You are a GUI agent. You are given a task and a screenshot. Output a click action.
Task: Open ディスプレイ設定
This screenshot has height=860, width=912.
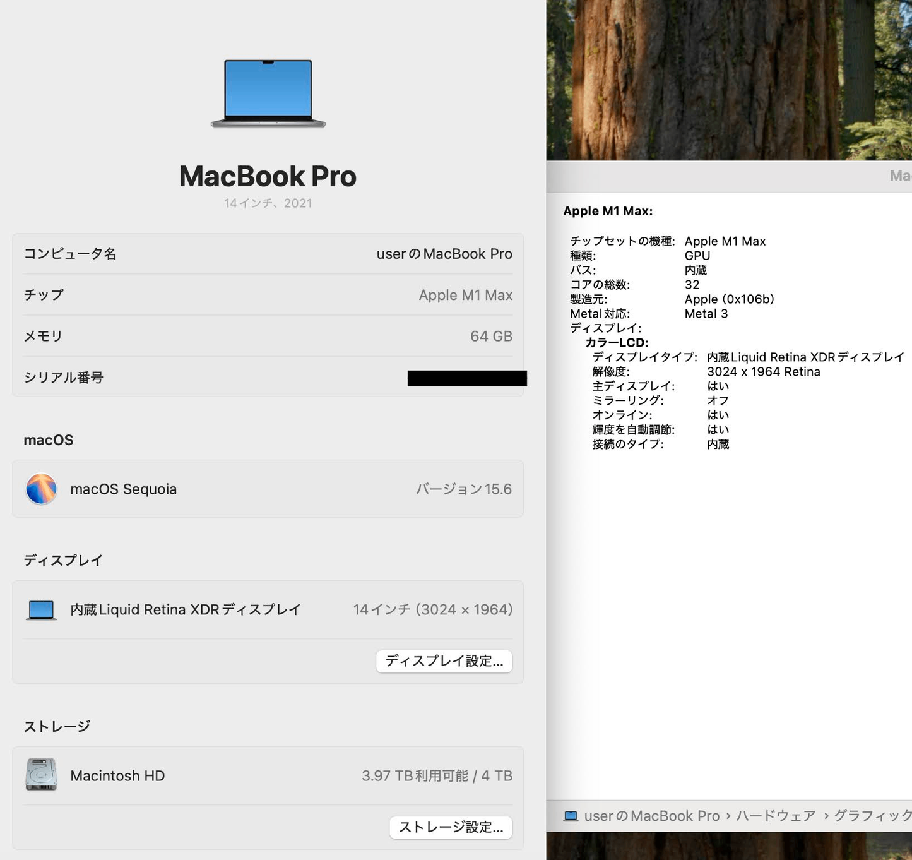coord(444,661)
